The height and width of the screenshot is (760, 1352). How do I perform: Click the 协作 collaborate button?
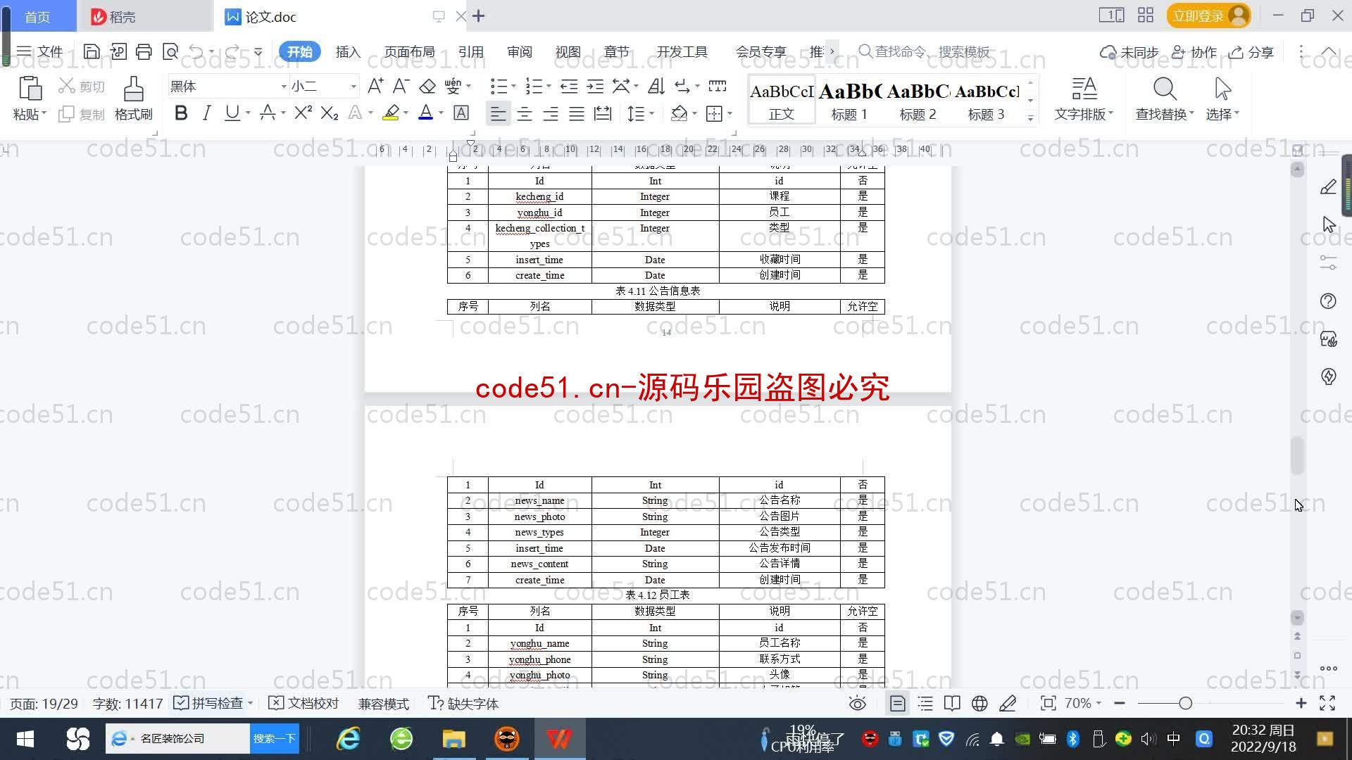click(x=1194, y=51)
